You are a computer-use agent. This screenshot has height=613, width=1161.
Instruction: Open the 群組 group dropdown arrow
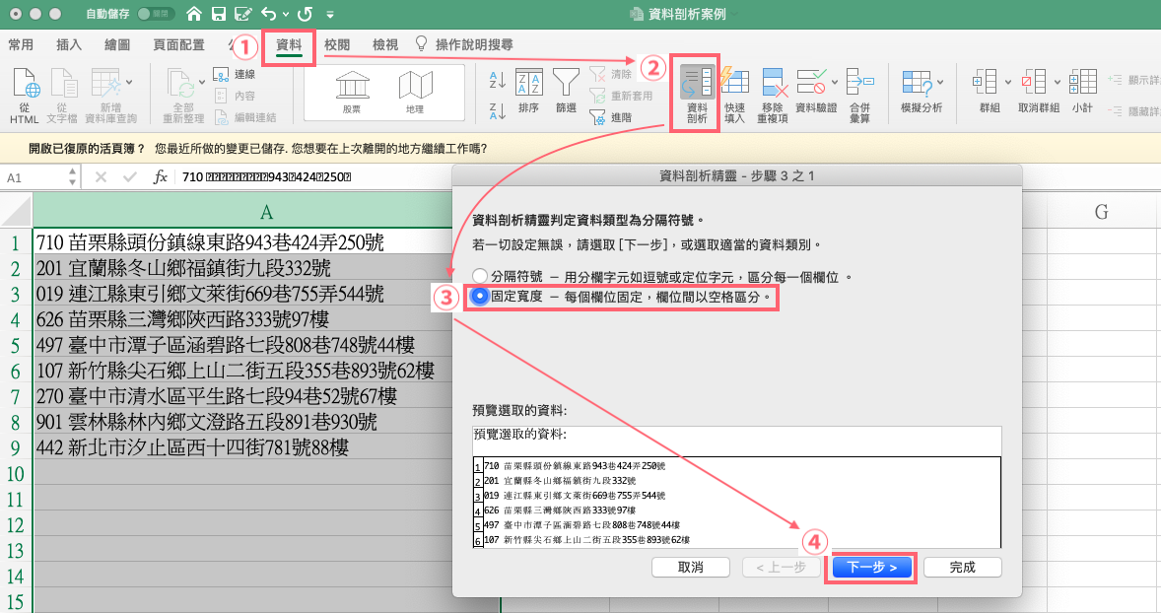[x=1007, y=82]
